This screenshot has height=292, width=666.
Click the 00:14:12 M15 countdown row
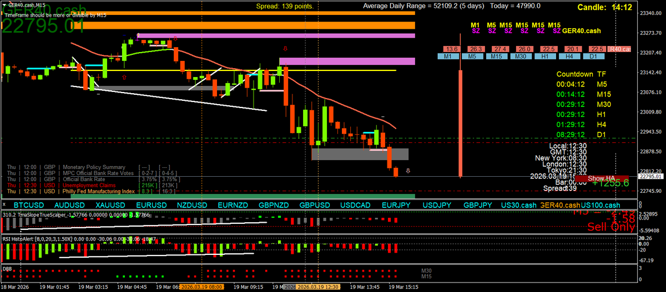pos(584,94)
